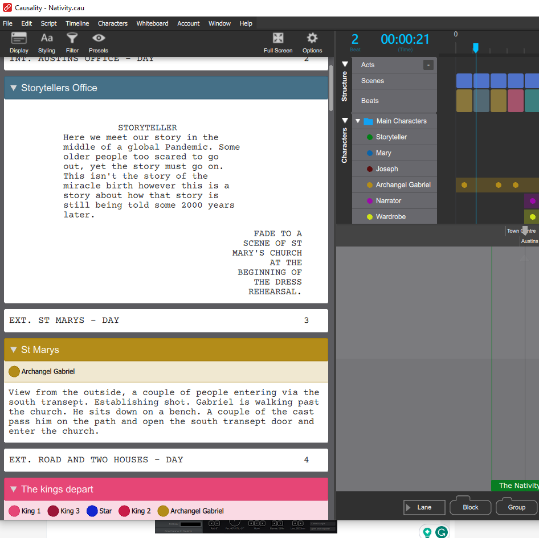Viewport: 539px width, 538px height.
Task: Click the Block button
Action: click(470, 507)
